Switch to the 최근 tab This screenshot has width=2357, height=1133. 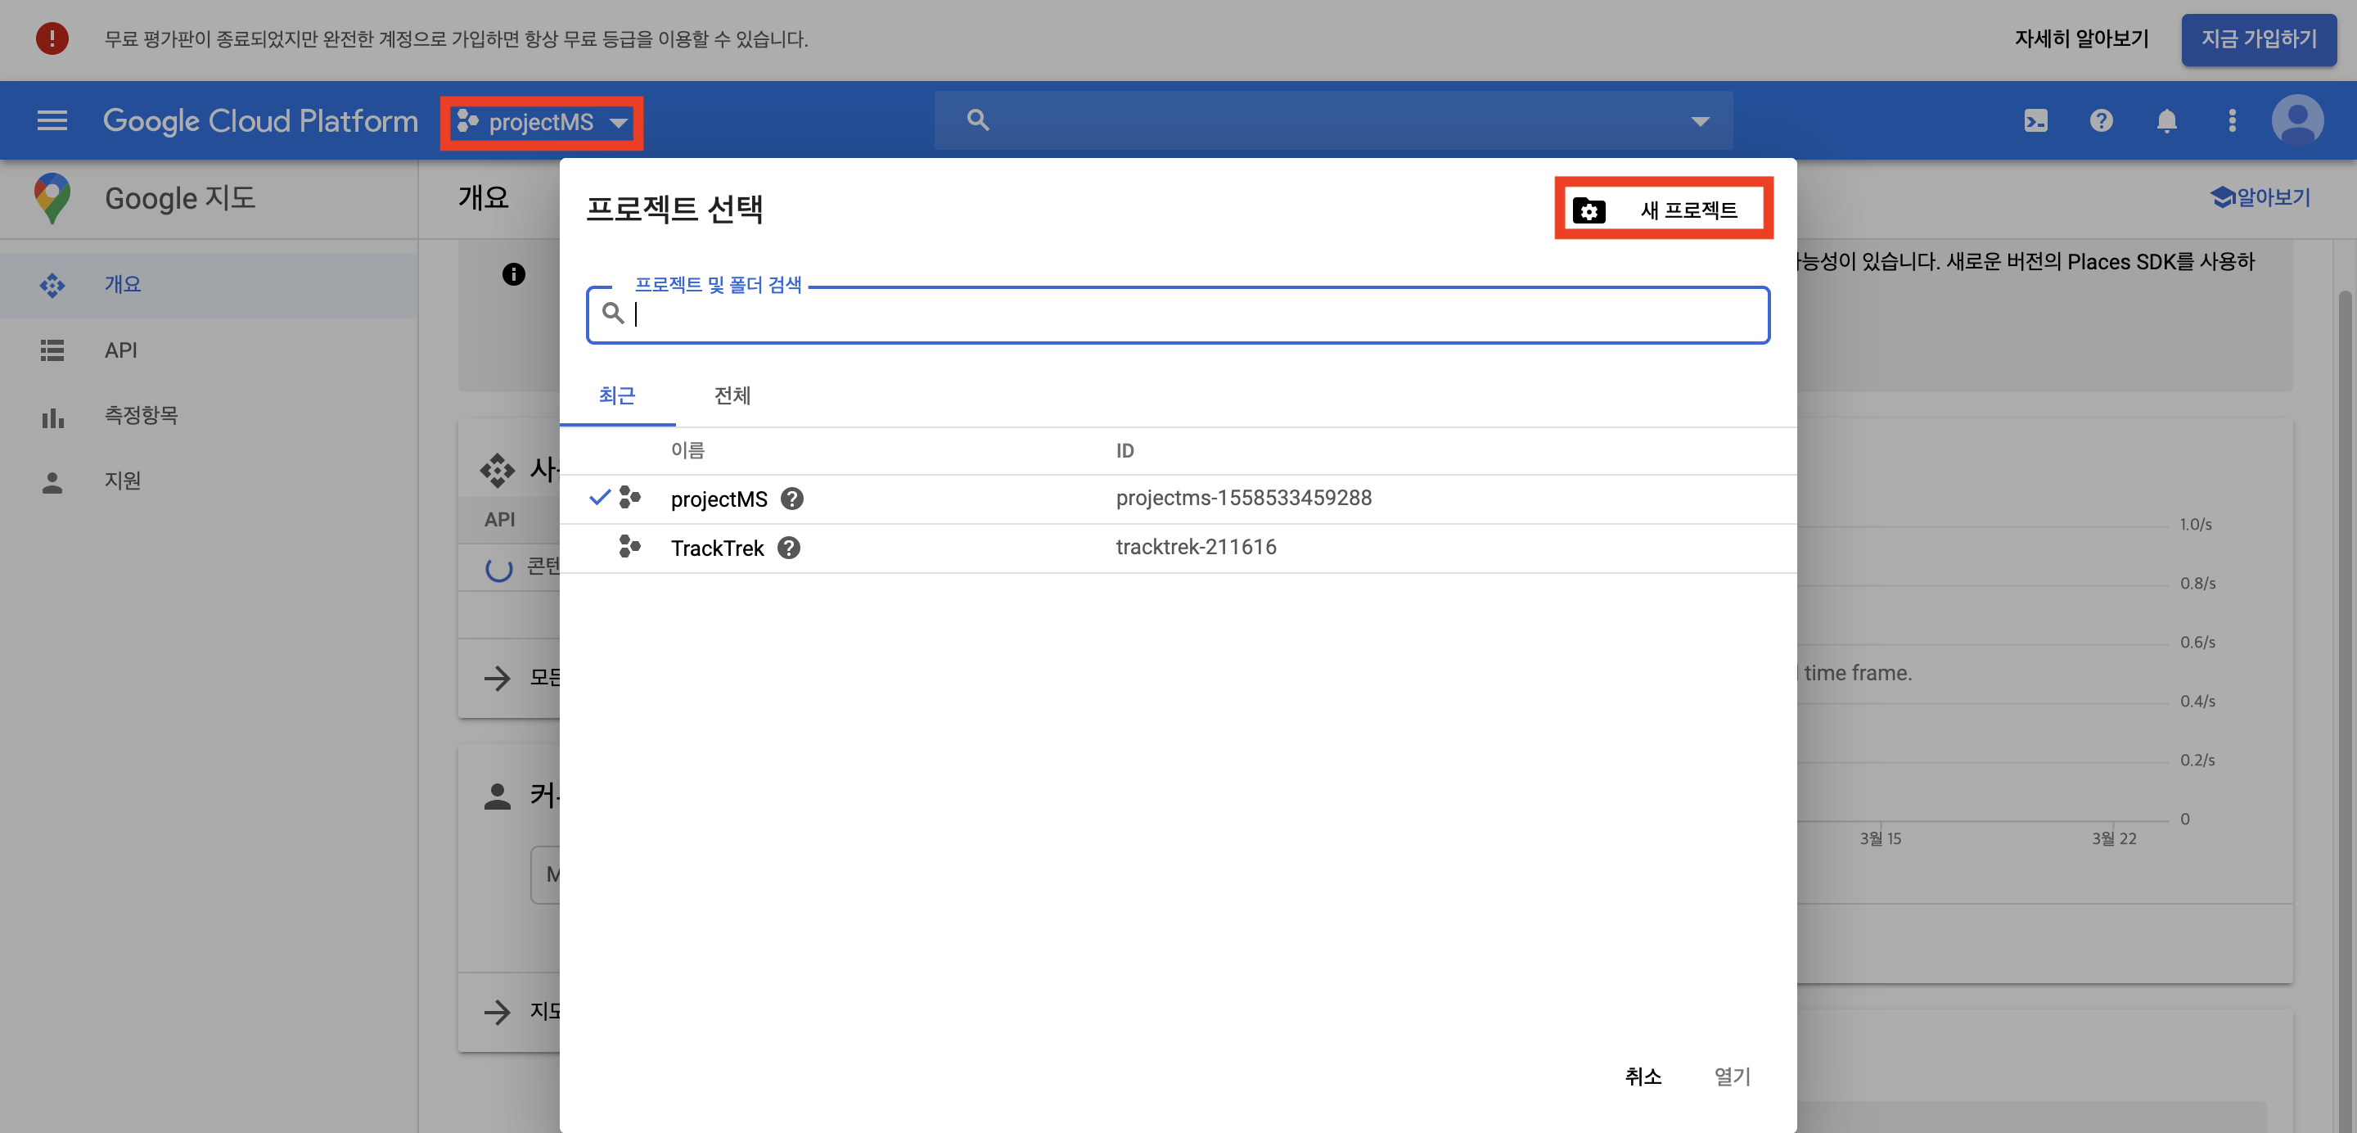(x=617, y=395)
